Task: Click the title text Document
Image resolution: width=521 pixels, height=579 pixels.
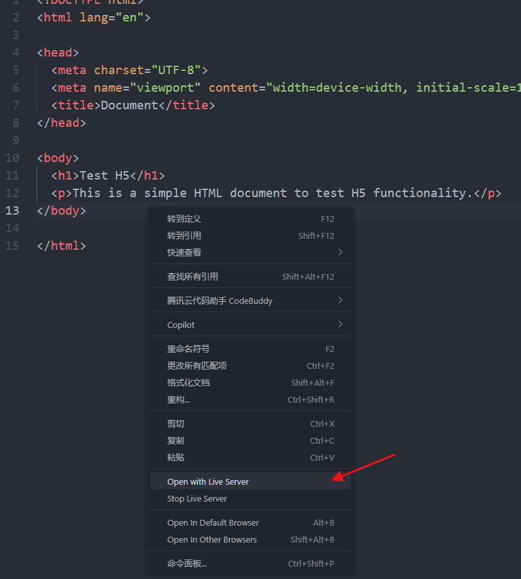Action: (130, 105)
